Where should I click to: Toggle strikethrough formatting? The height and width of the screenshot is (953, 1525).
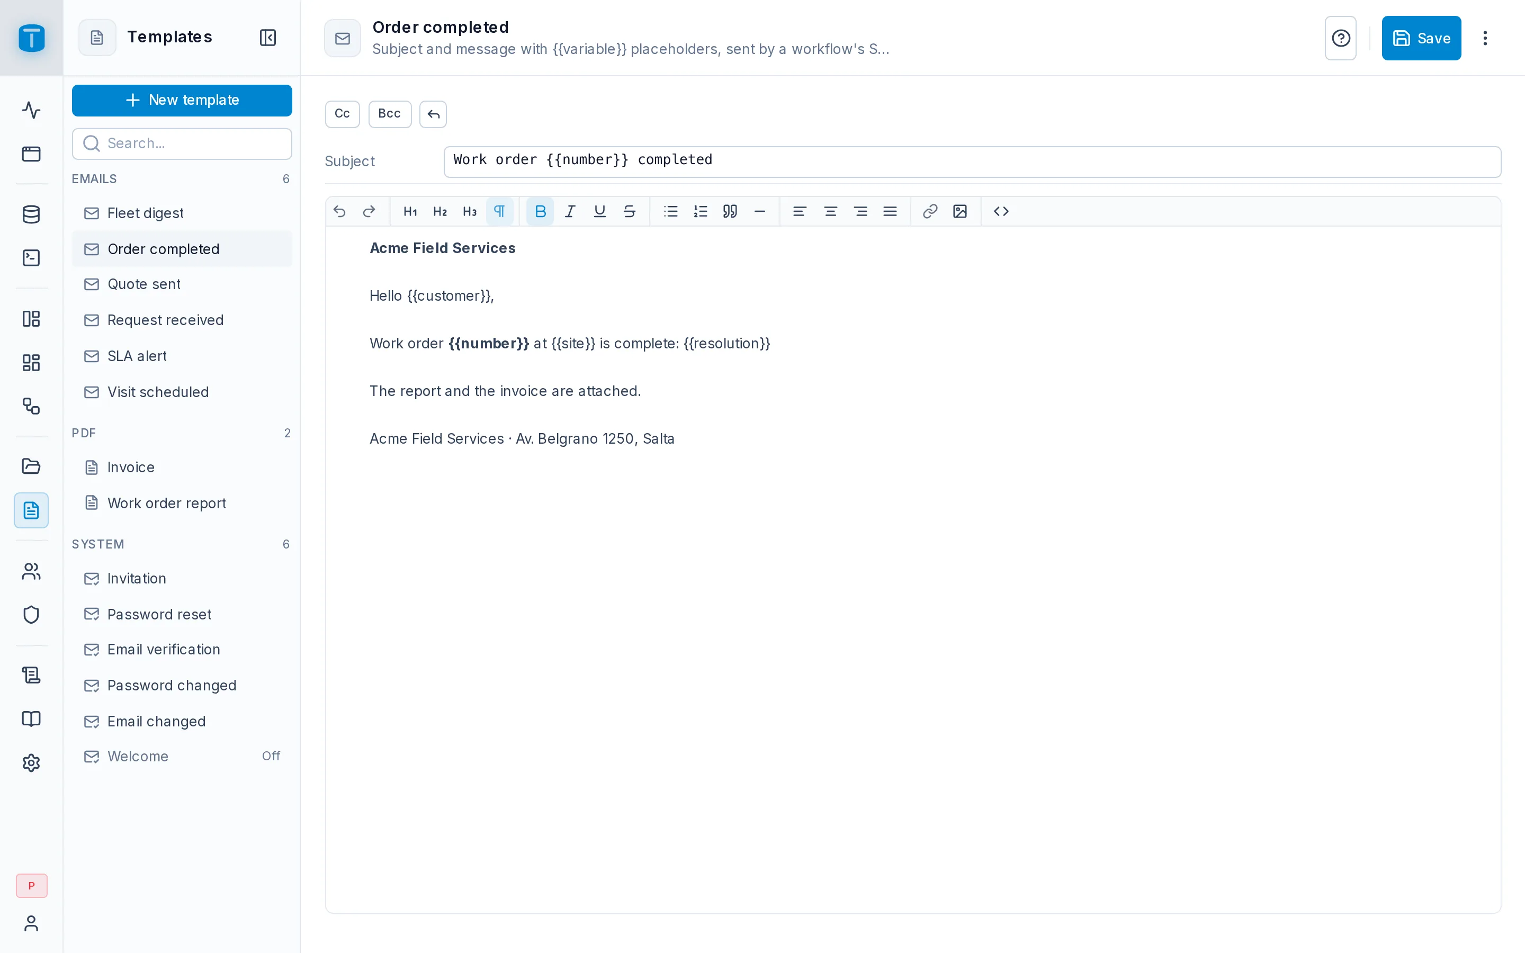629,212
